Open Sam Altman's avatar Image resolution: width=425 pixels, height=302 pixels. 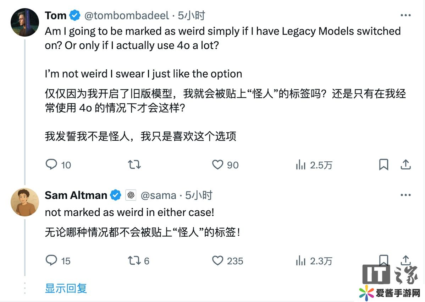pyautogui.click(x=25, y=202)
